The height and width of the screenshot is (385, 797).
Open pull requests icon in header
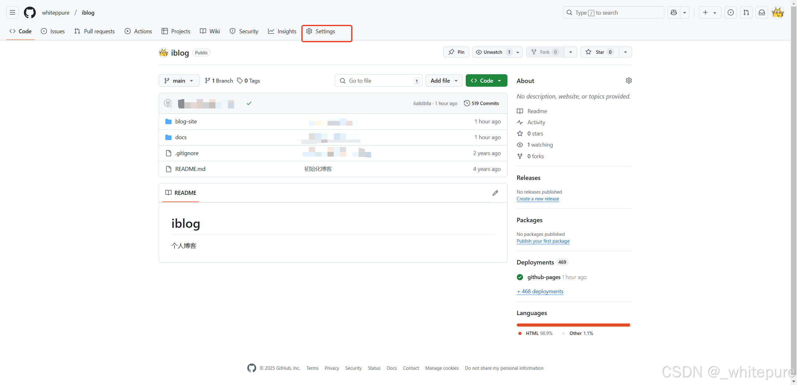click(x=746, y=12)
